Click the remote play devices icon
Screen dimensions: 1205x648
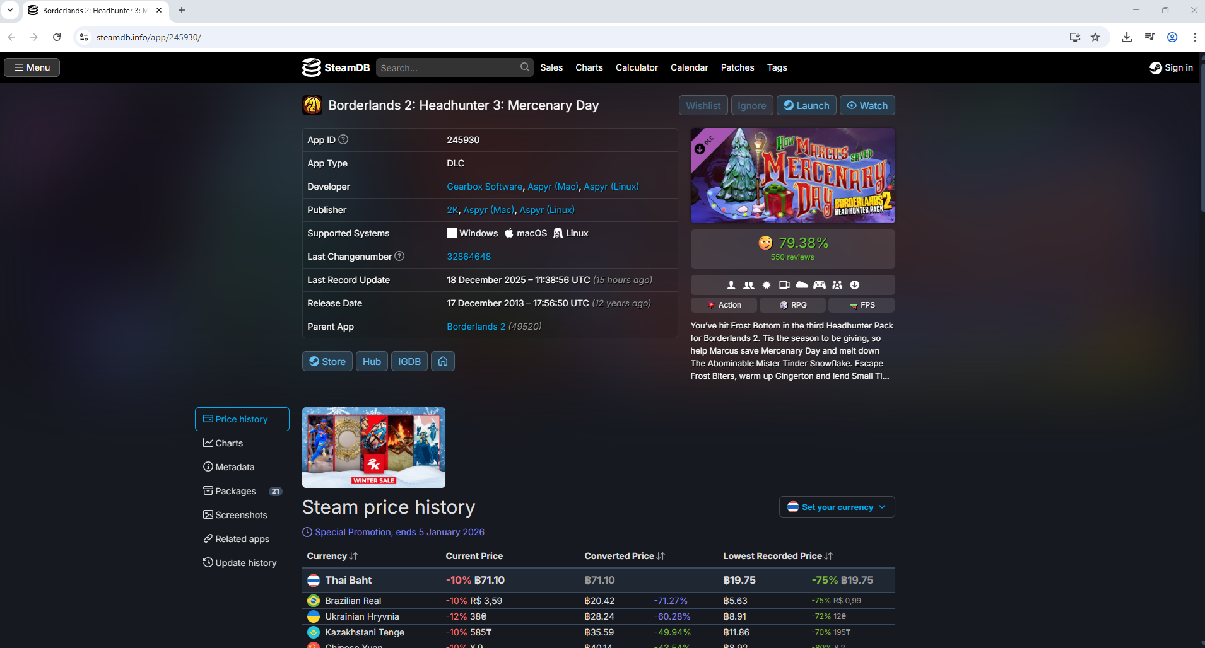pos(784,285)
